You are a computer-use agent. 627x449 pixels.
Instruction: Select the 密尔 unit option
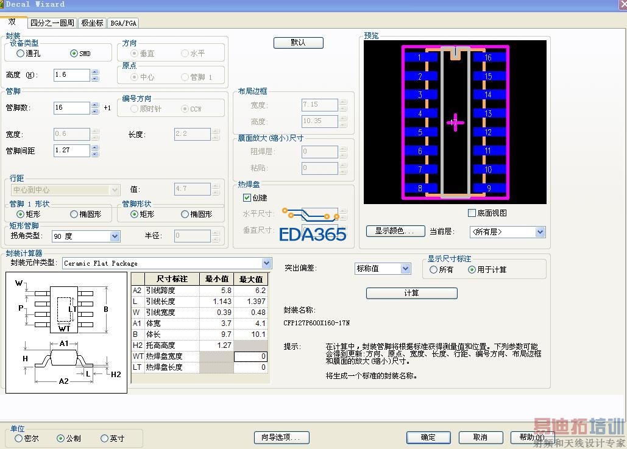click(x=18, y=438)
